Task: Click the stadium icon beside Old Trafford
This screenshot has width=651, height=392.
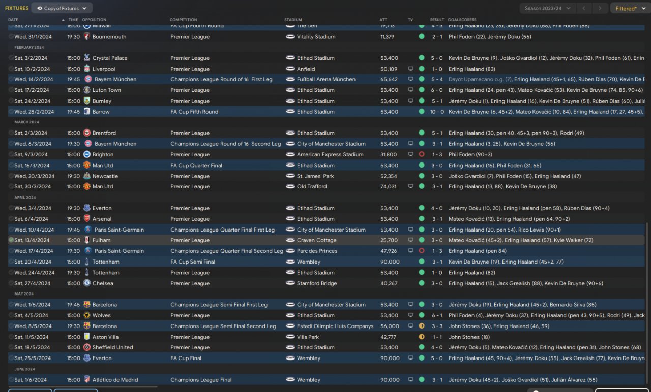Action: (290, 186)
